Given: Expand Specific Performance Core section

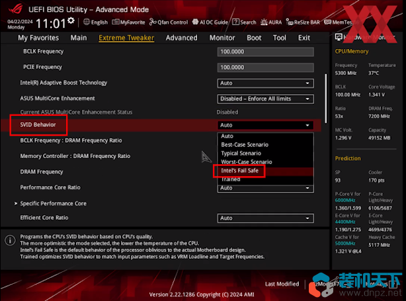Looking at the screenshot, I should (x=53, y=203).
